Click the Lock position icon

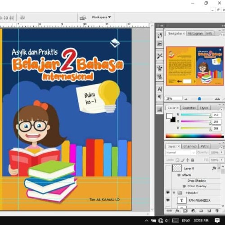pos(188,160)
